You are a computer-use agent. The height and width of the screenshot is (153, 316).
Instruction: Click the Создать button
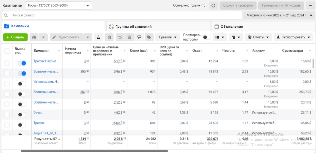tap(15, 37)
